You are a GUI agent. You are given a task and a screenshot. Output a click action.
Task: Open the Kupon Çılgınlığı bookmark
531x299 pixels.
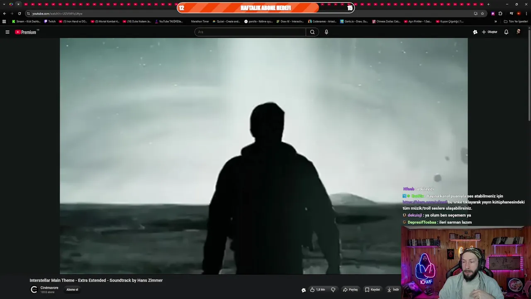tap(450, 21)
